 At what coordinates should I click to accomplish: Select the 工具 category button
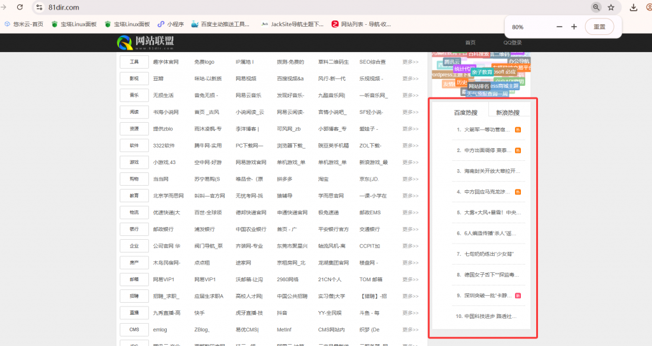pos(134,62)
